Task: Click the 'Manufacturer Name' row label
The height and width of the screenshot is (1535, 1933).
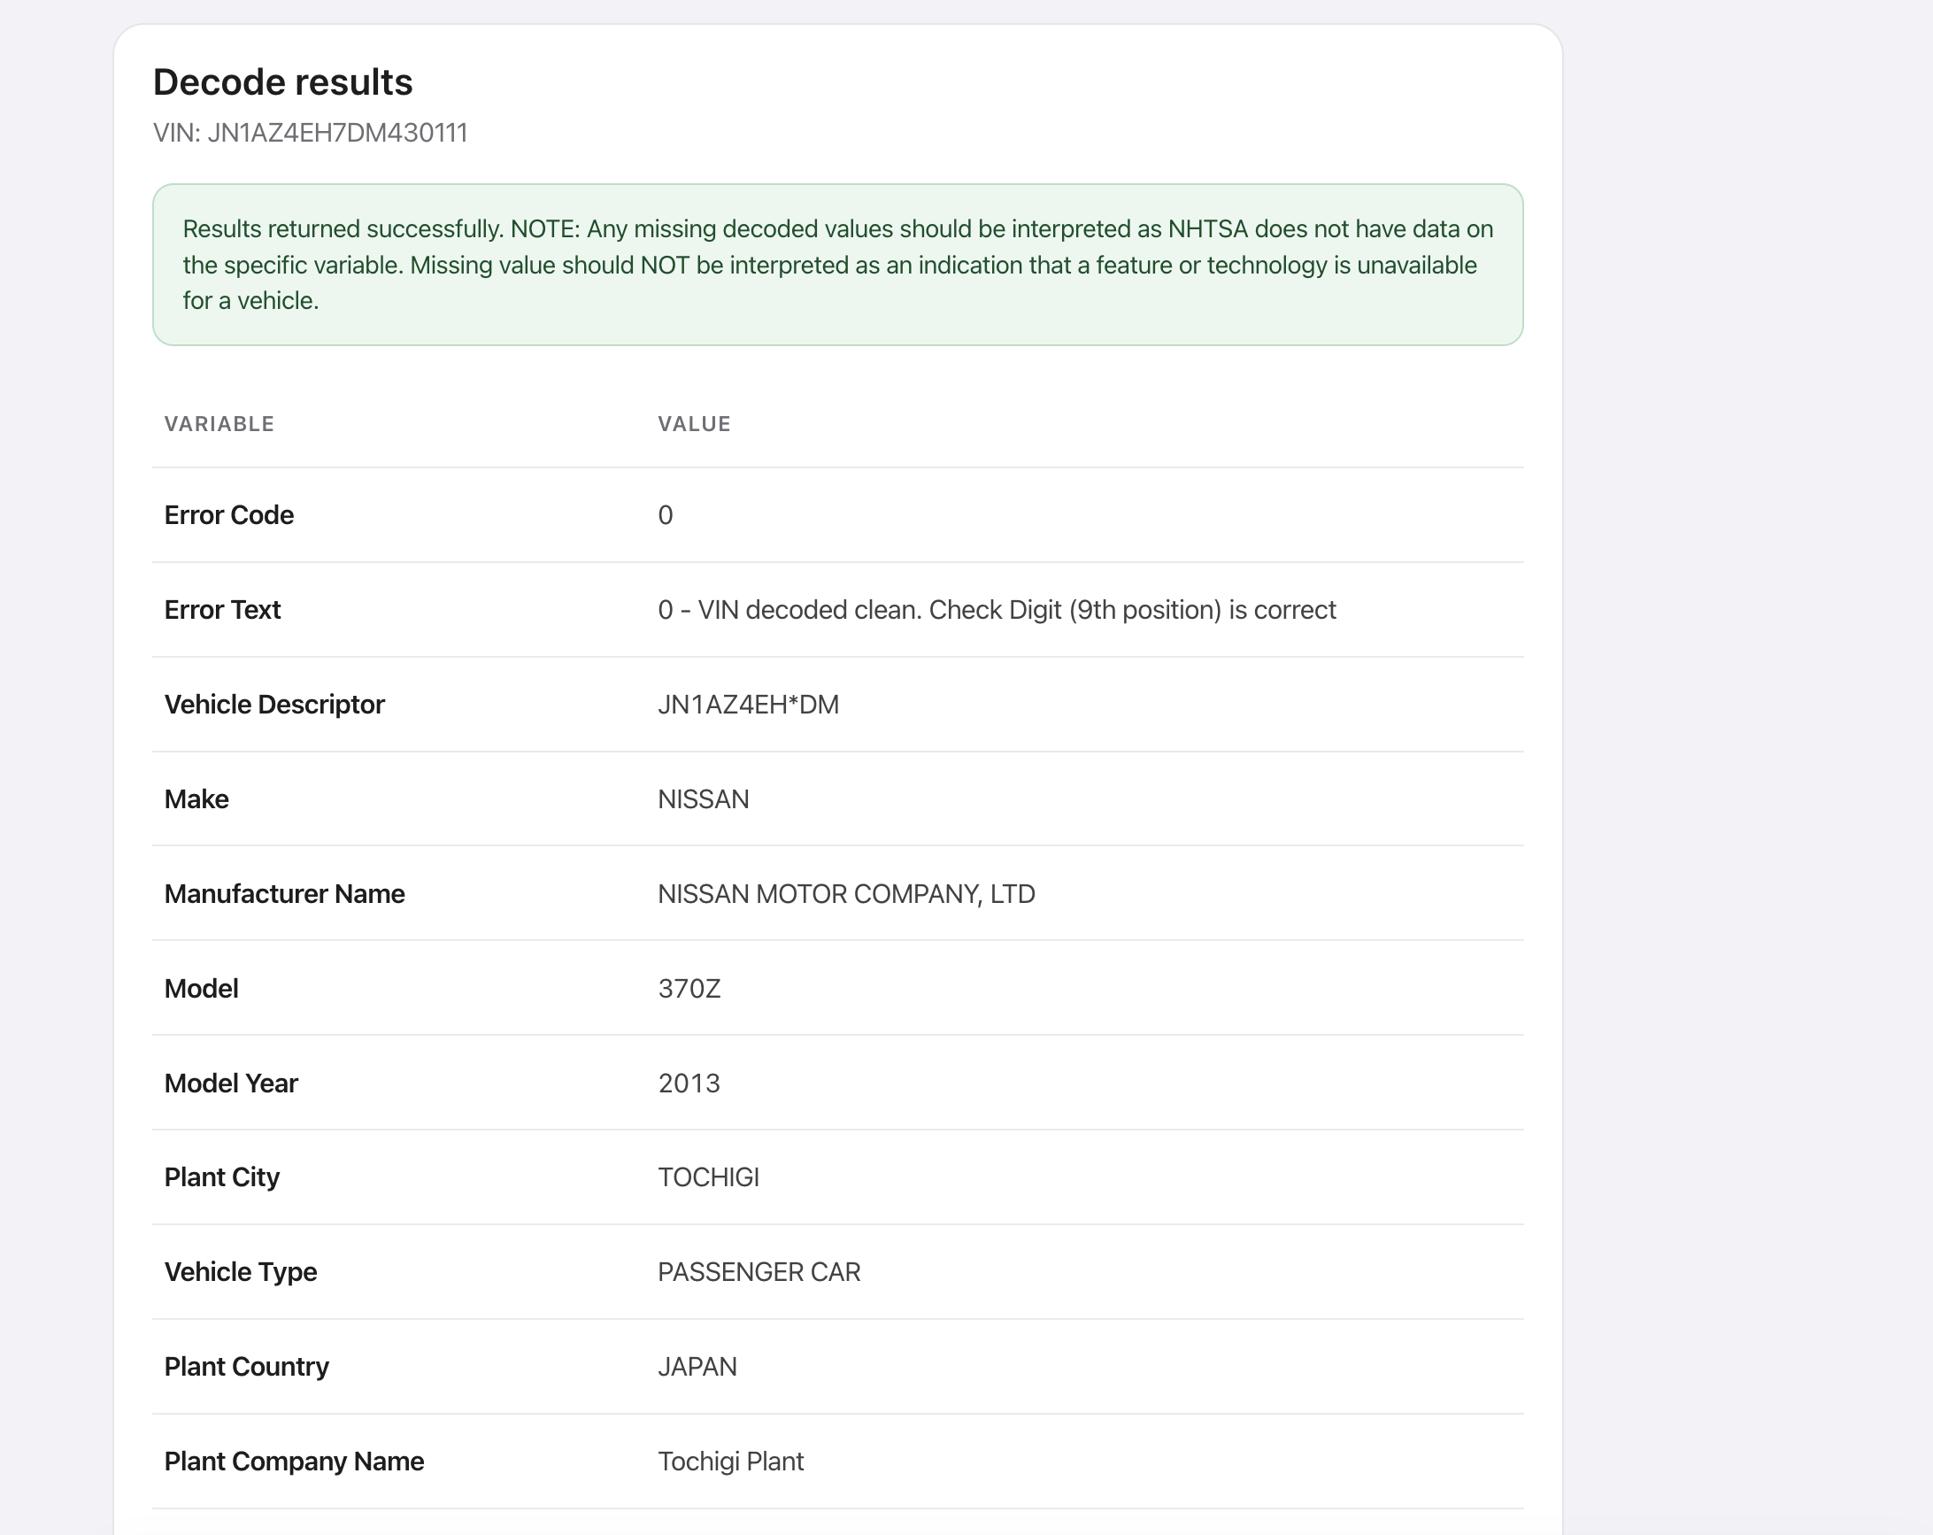Action: (284, 894)
